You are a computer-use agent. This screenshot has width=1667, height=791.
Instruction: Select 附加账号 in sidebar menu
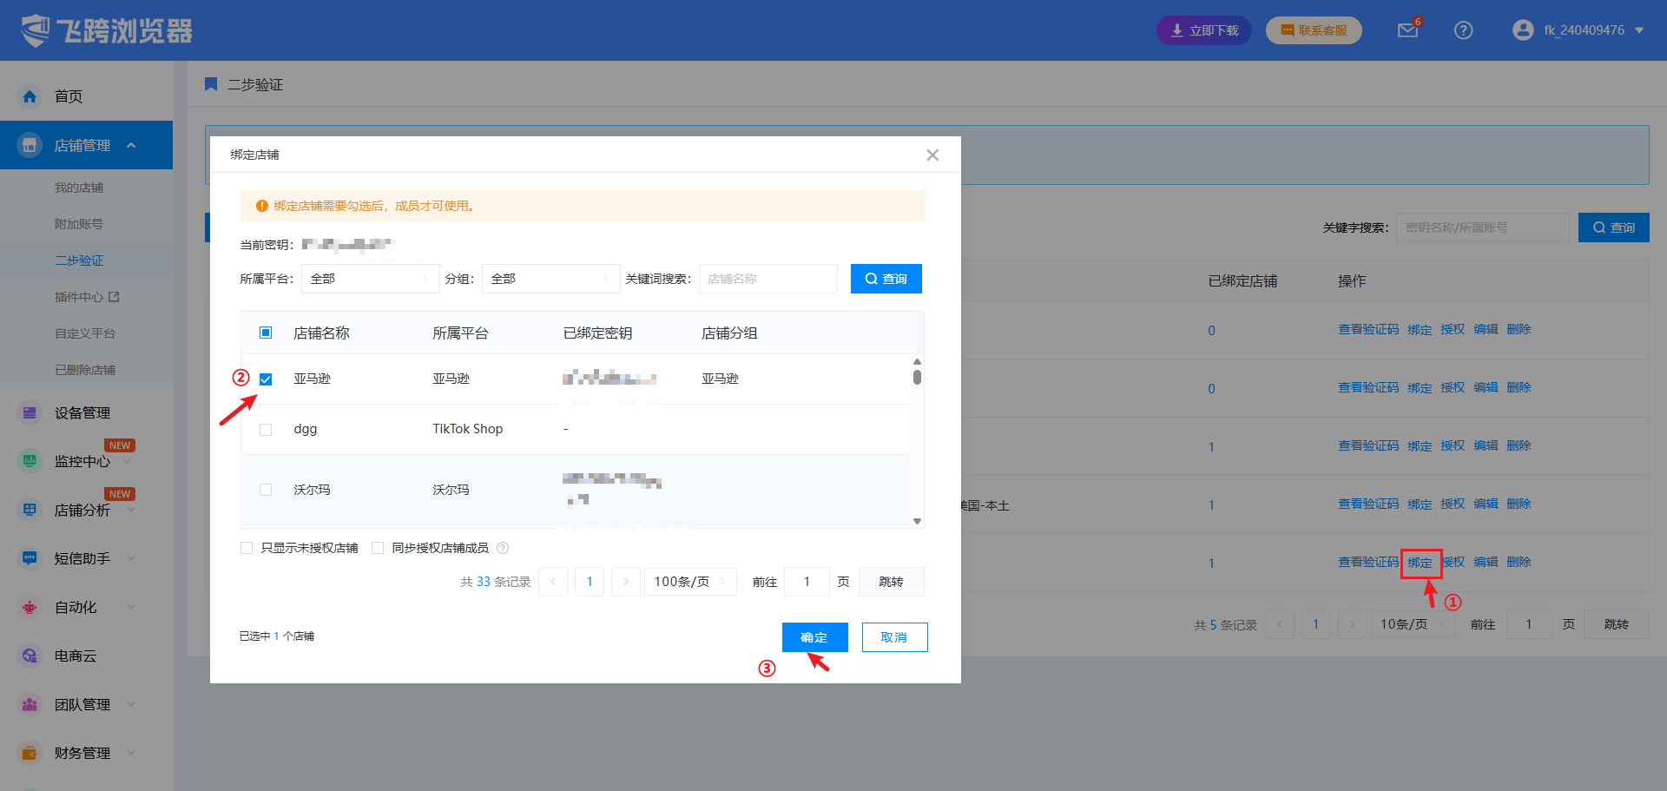point(79,224)
